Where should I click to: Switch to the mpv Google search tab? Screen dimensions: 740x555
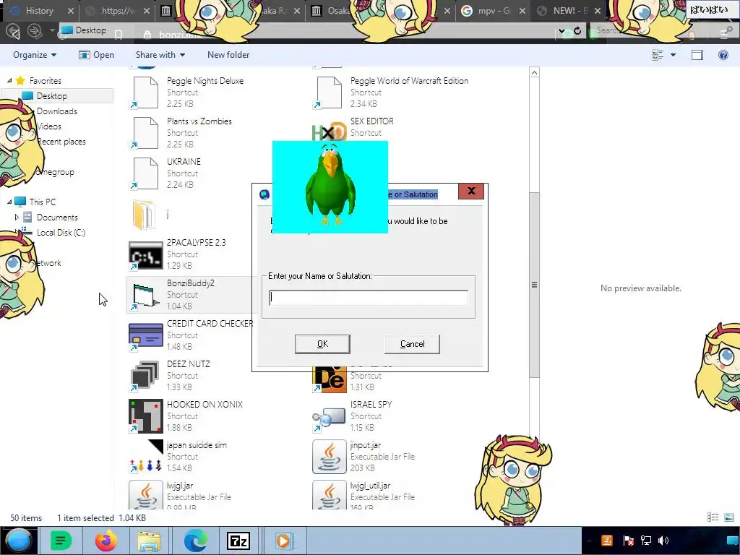click(493, 10)
